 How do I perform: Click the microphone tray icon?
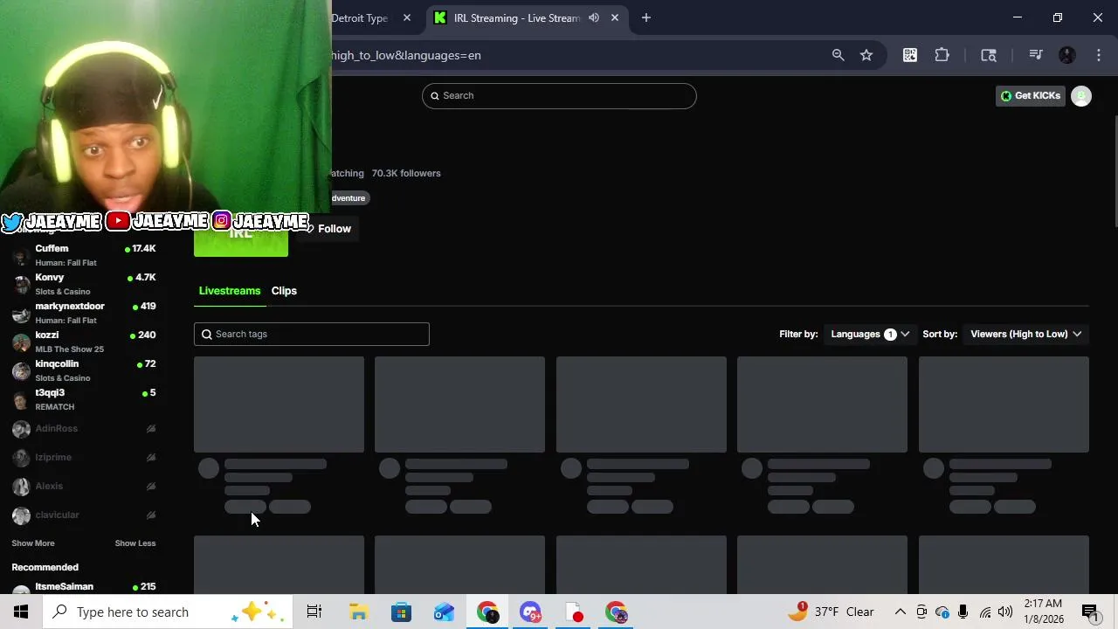click(x=963, y=612)
